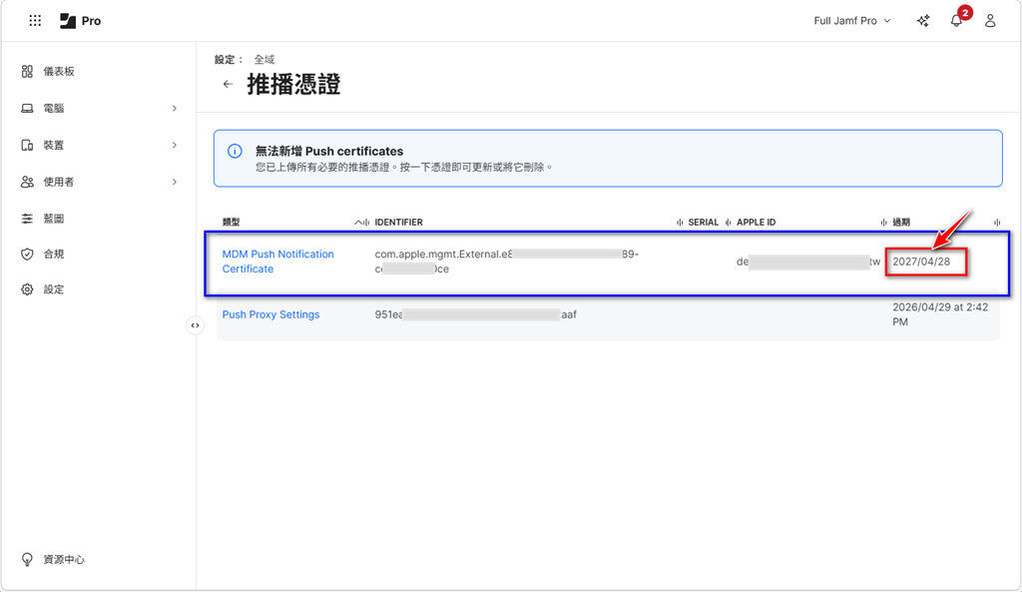Click the back arrow beside 推播憑證
The image size is (1022, 592).
click(x=228, y=85)
